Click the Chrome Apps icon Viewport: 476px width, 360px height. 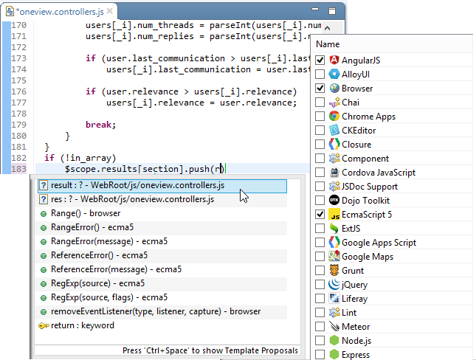point(334,116)
